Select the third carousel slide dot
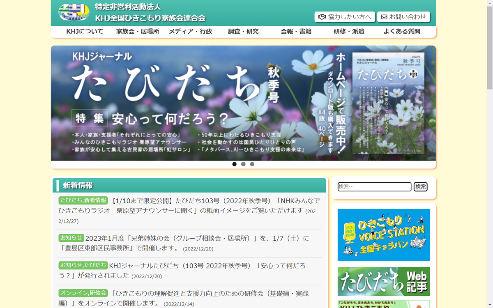This screenshot has width=493, height=308. pos(252,164)
